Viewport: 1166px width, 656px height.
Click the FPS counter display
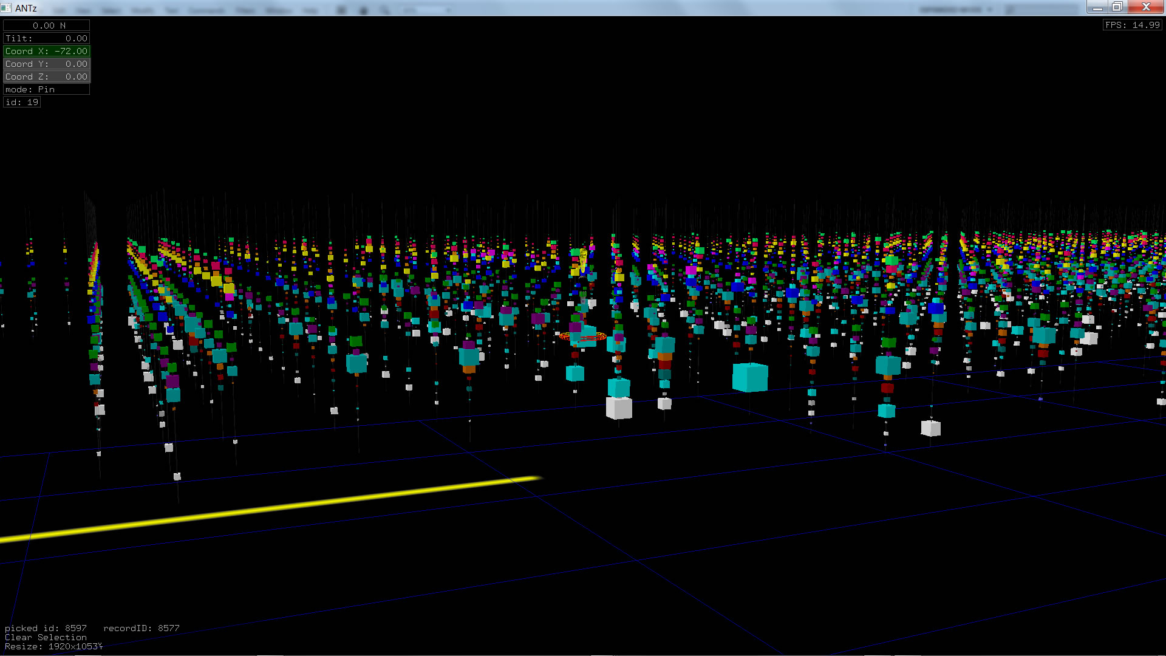tap(1132, 25)
